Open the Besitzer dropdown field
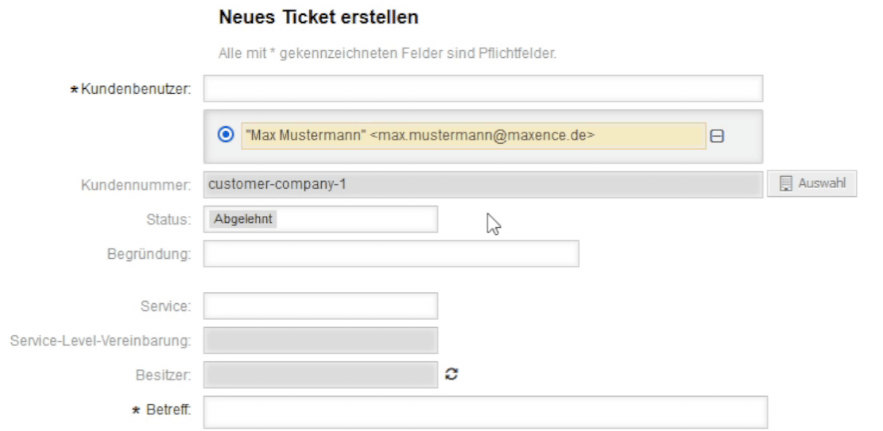Screen dimensions: 883x431 click(x=320, y=375)
